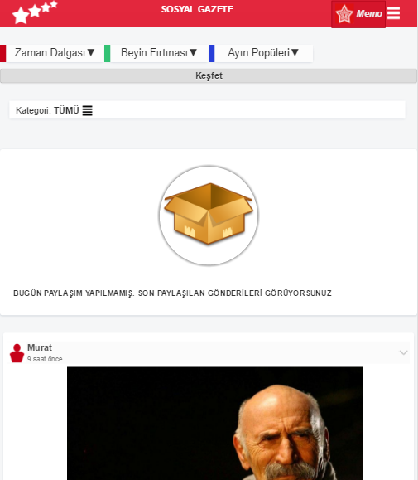Click the '9 saat önce' timestamp

point(45,359)
